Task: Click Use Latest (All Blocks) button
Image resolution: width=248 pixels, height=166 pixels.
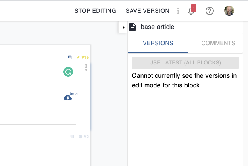Action: point(185,63)
